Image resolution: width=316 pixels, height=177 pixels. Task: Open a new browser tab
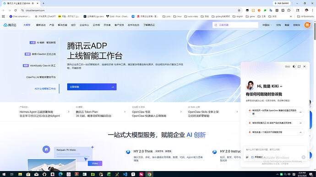point(44,3)
